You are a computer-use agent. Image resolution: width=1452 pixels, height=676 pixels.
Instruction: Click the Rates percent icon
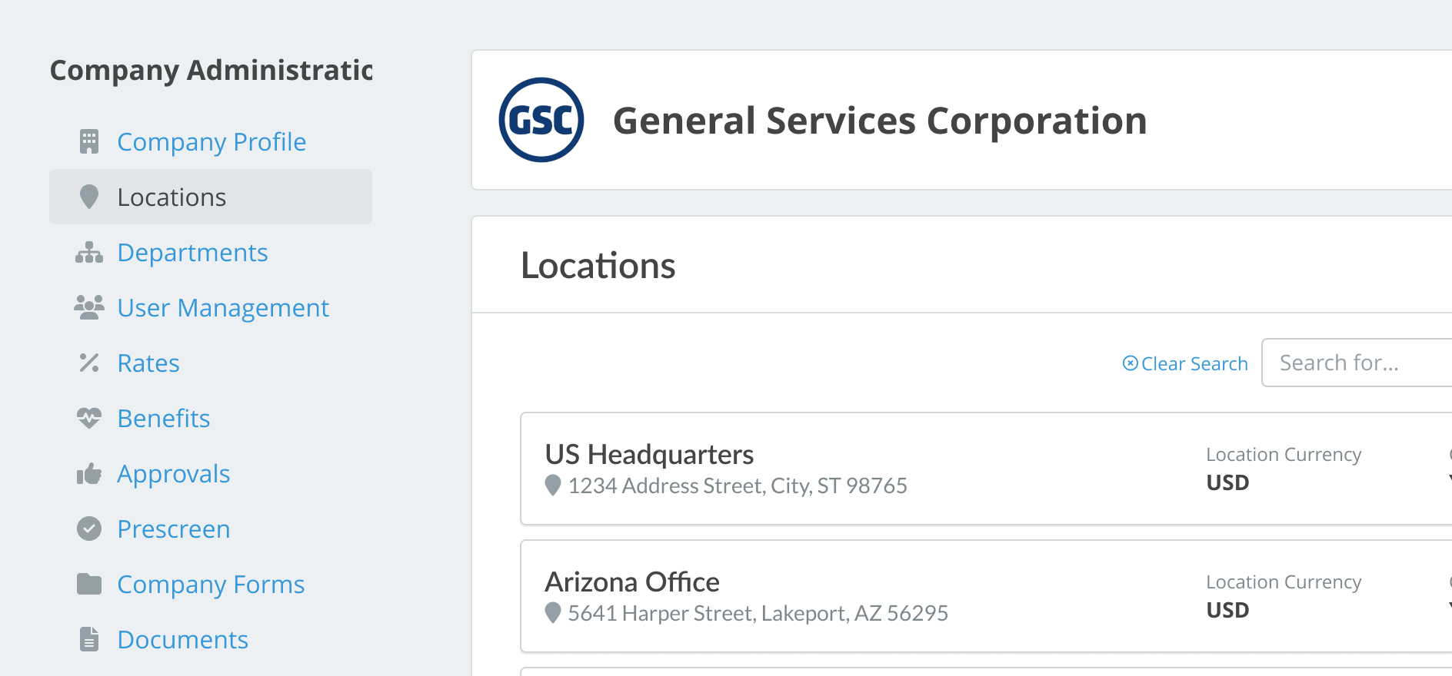[89, 363]
